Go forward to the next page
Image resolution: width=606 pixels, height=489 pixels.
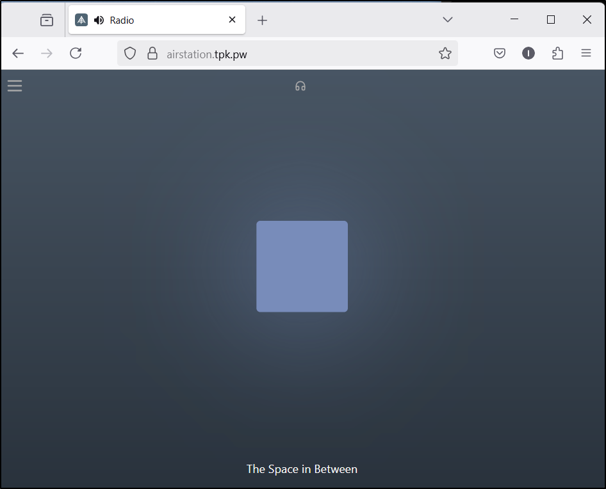(47, 53)
